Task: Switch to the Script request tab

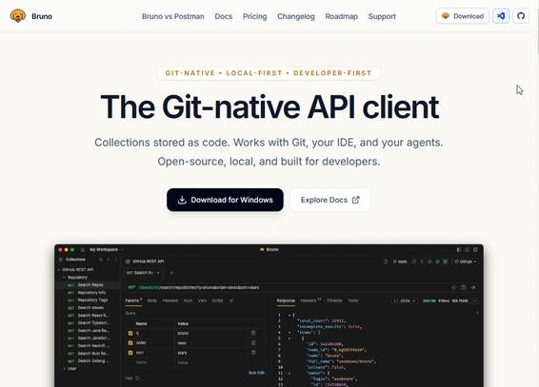Action: pos(217,300)
